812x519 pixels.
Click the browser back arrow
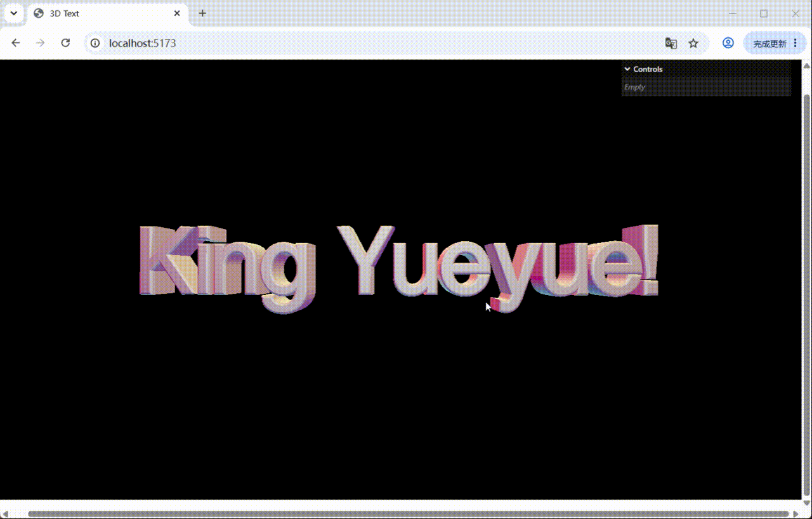tap(16, 43)
